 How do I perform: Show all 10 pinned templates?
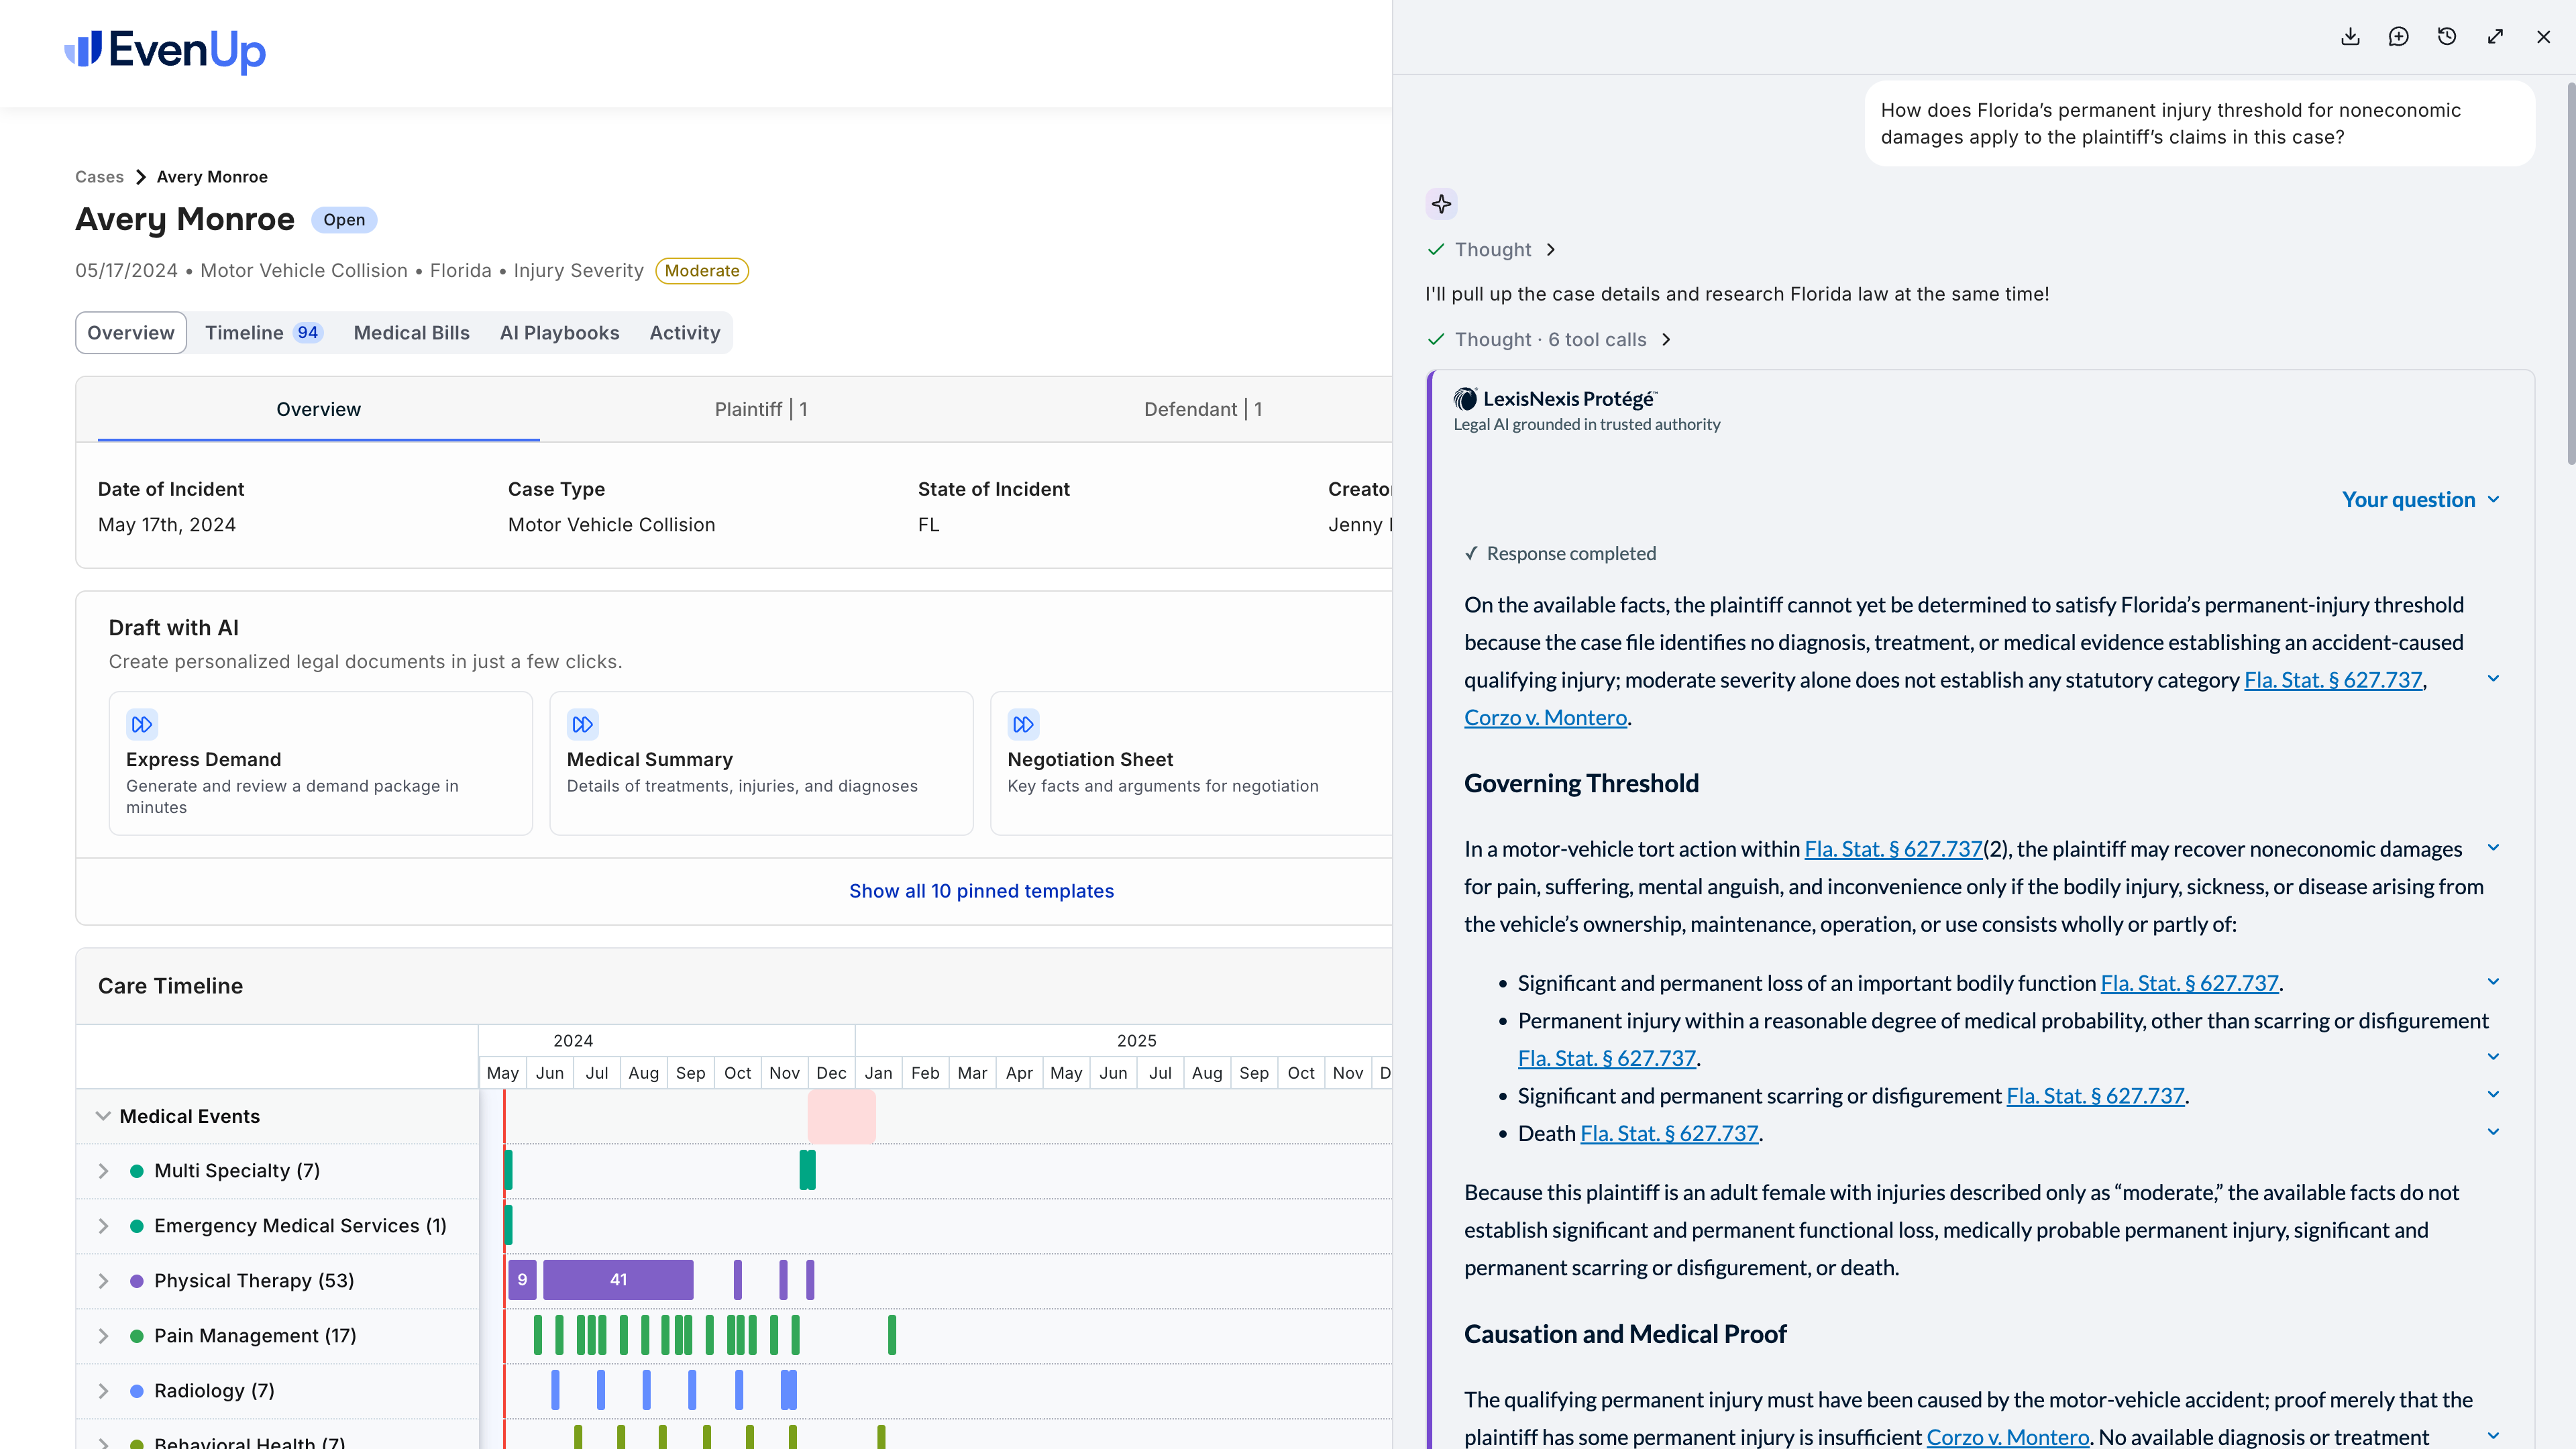[x=981, y=891]
